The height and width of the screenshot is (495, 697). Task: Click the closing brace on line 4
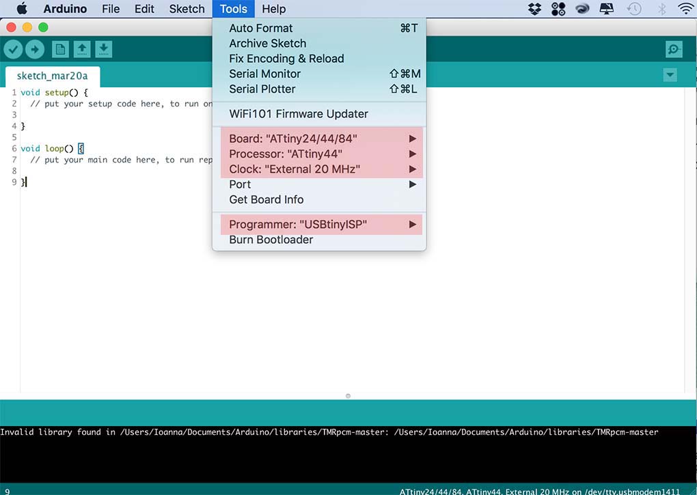(23, 126)
